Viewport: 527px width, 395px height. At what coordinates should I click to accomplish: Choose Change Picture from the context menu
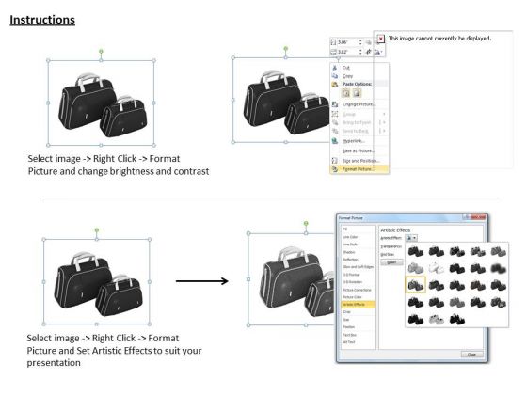pyautogui.click(x=359, y=104)
